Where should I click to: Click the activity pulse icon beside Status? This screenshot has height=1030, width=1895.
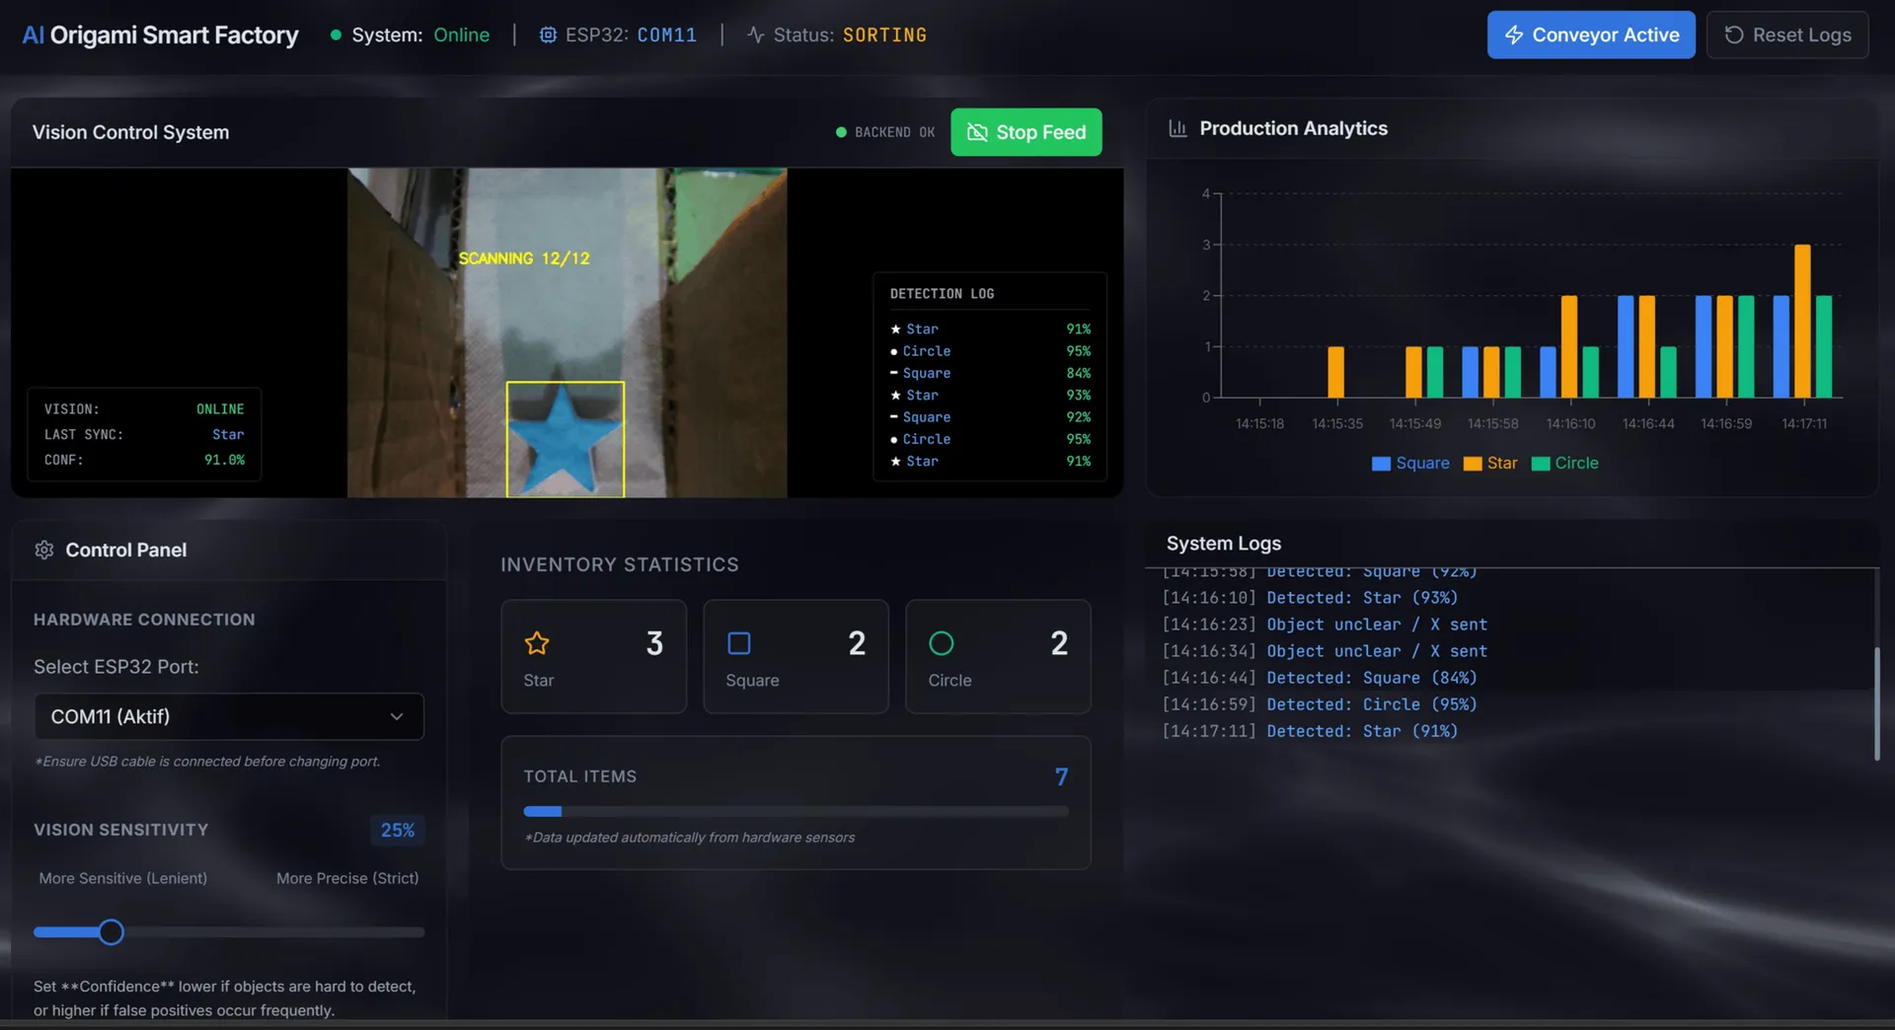click(756, 35)
